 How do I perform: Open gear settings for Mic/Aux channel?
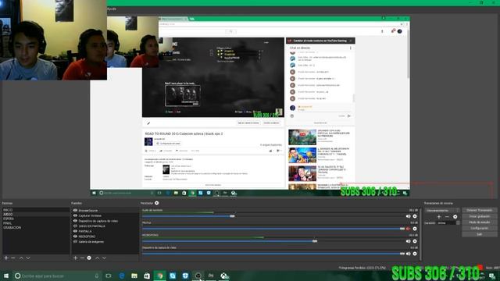(x=415, y=229)
